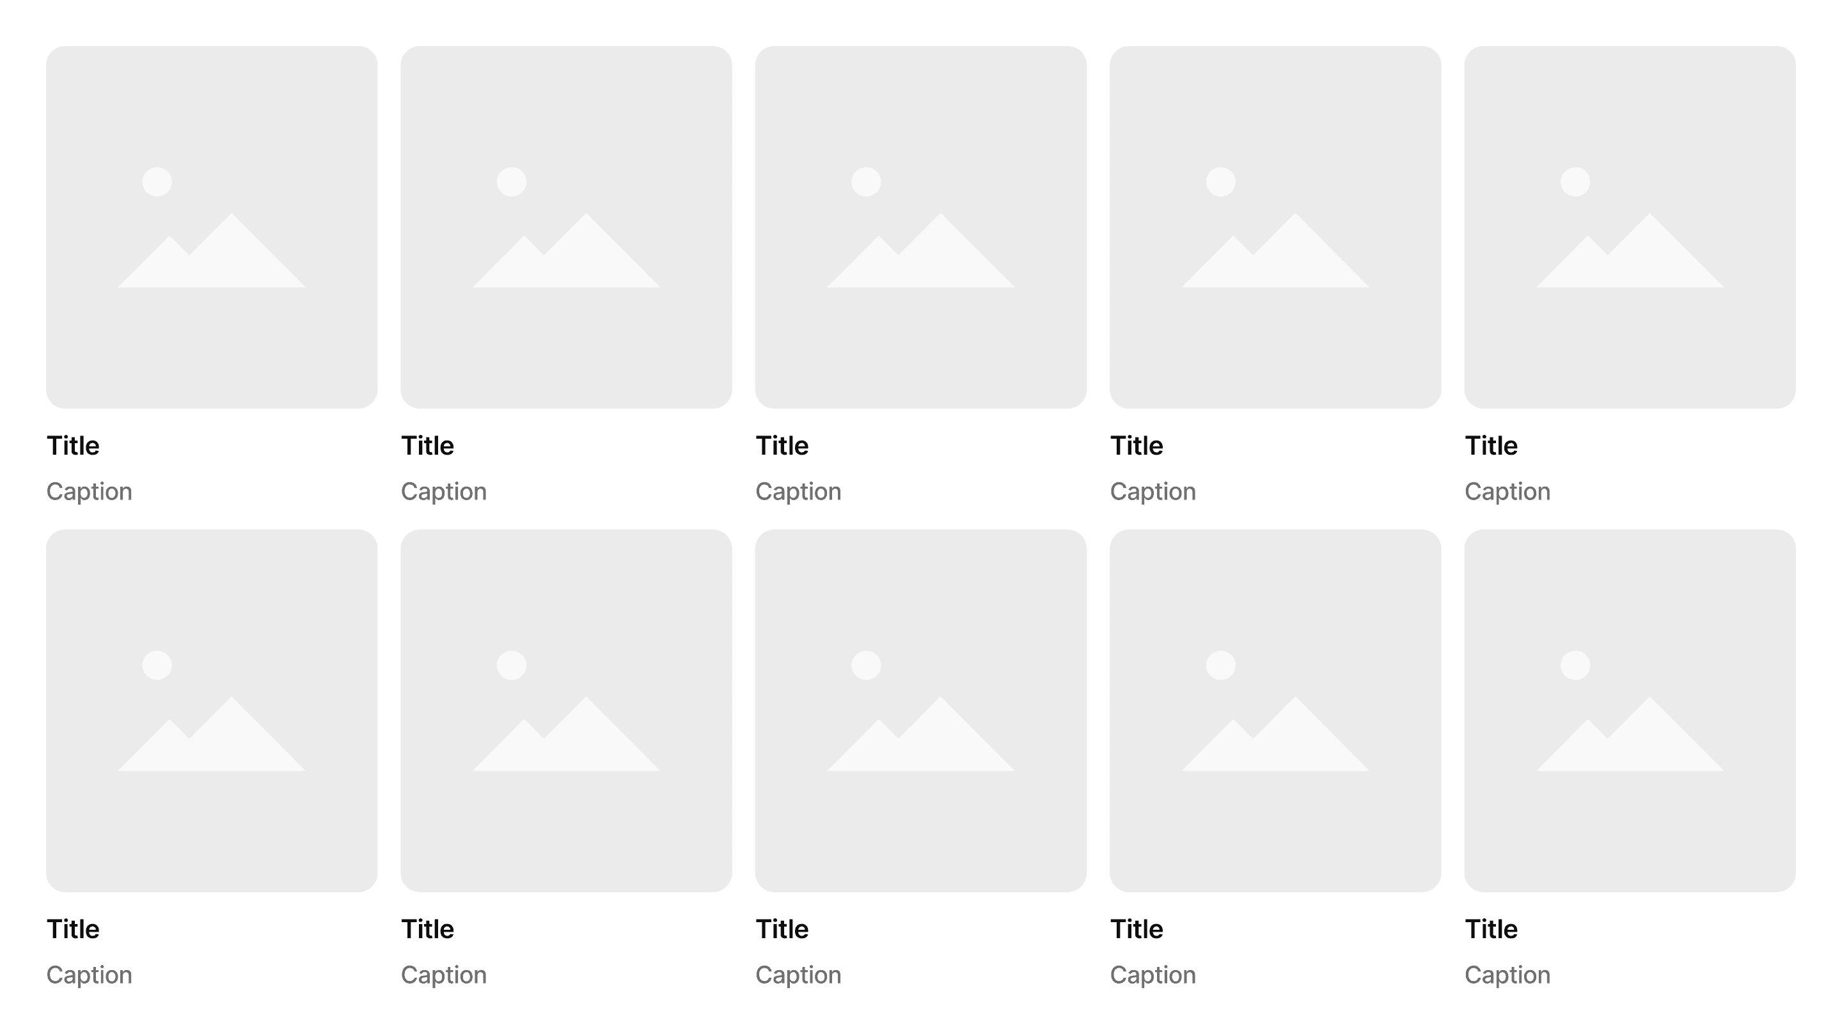The image size is (1842, 1036).
Task: Select the Title of the last top-row card
Action: pos(1492,446)
